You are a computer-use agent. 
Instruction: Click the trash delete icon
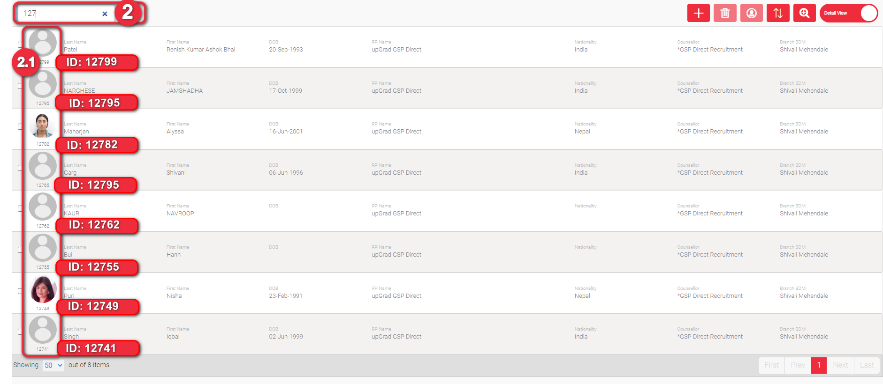725,13
